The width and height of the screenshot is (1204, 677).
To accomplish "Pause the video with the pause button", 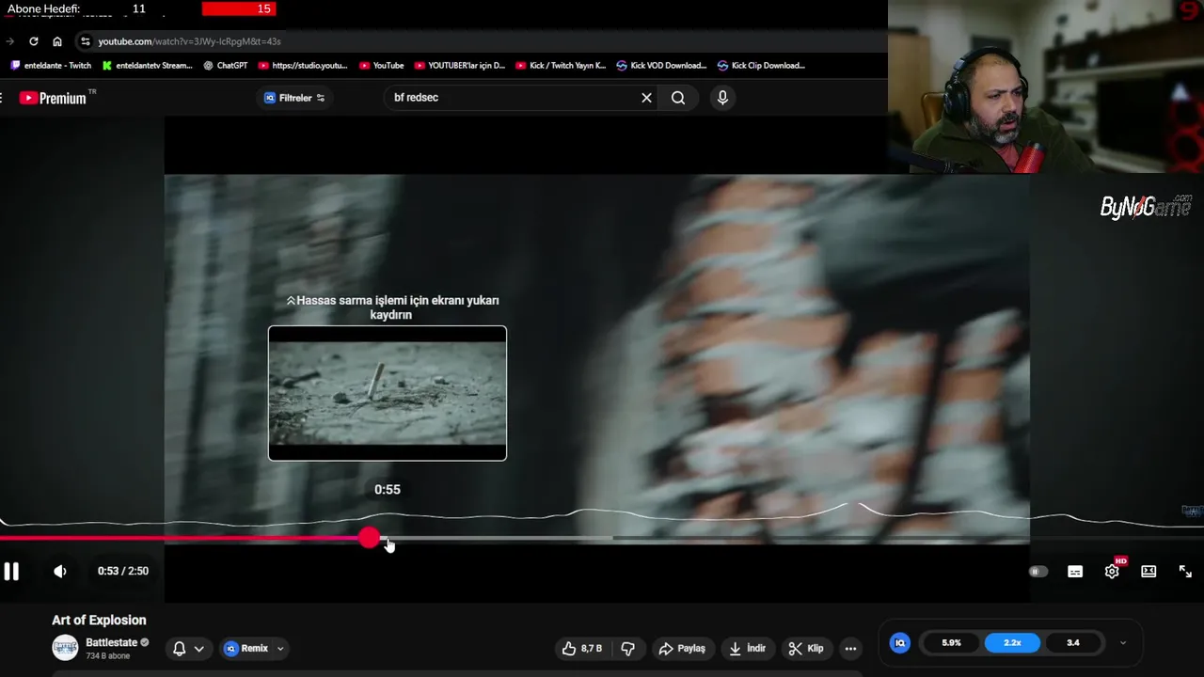I will click(x=11, y=571).
